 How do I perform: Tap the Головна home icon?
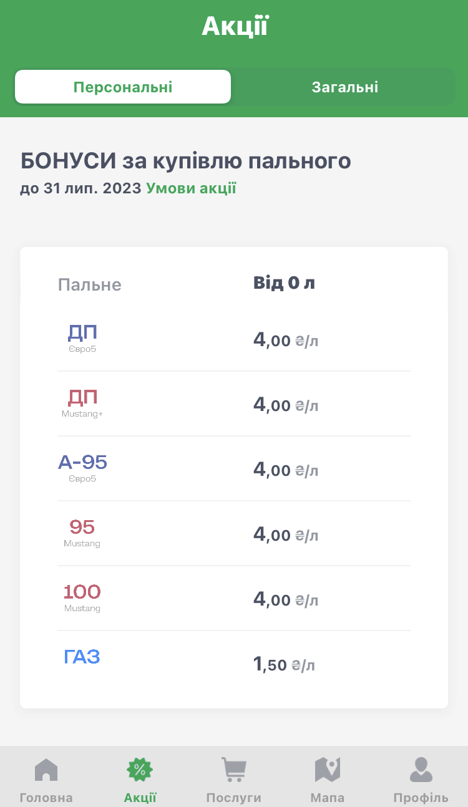(46, 770)
